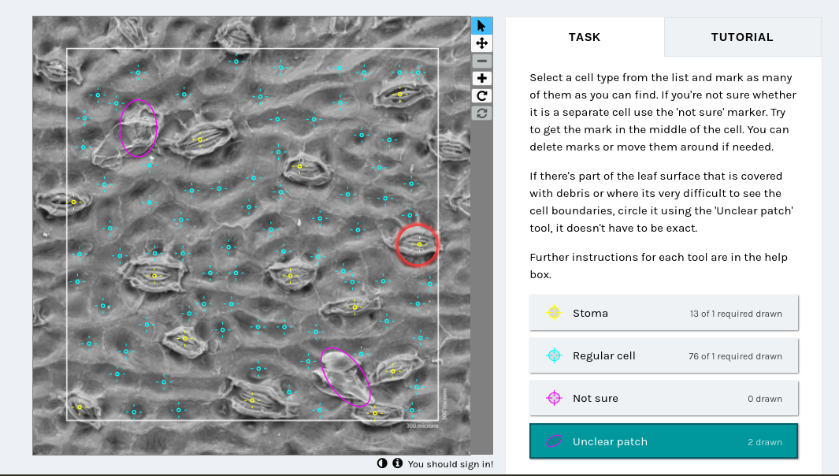This screenshot has height=476, width=839.
Task: Switch to the TASK tab
Action: point(585,37)
